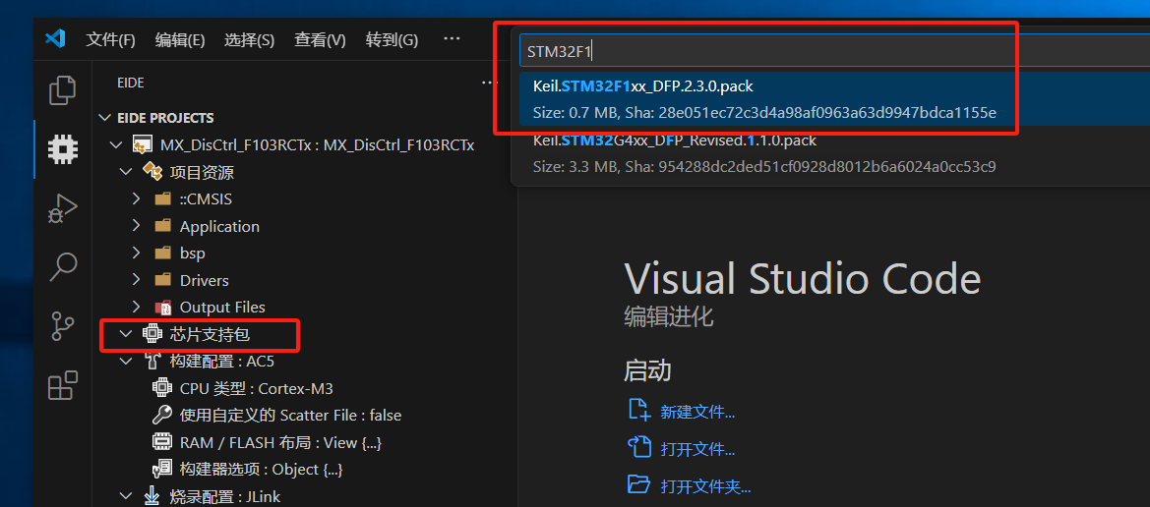The image size is (1150, 507).
Task: Collapse the MX_DisCtrl_F103RCTx project node
Action: tap(116, 145)
